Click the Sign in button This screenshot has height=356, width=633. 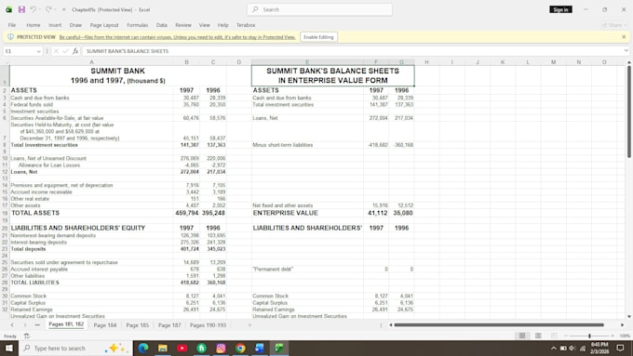click(x=560, y=9)
